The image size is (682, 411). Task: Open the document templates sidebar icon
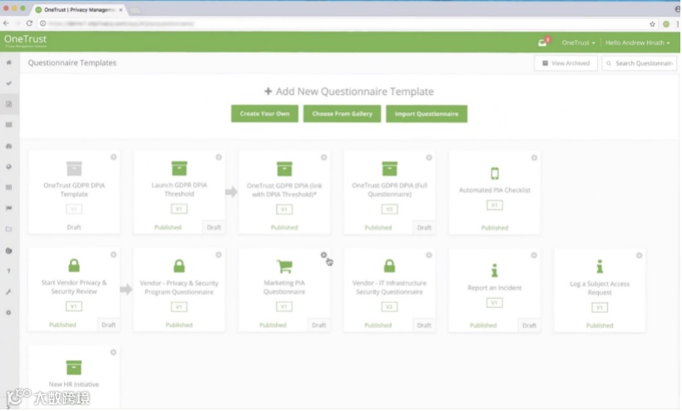point(8,104)
